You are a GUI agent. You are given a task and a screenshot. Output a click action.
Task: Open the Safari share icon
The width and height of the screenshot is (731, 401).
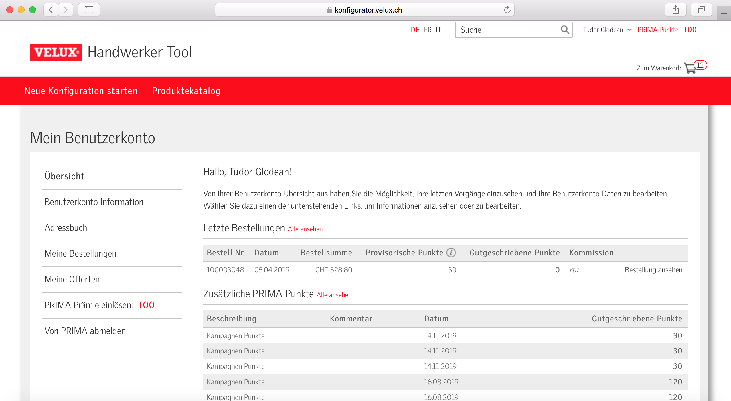tap(676, 10)
